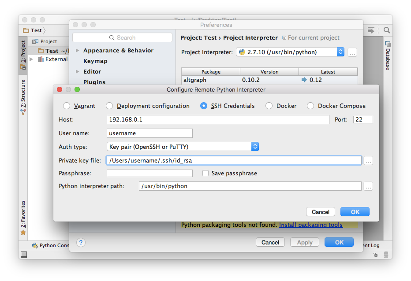Open the Python Console tab
The height and width of the screenshot is (281, 411).
[51, 245]
